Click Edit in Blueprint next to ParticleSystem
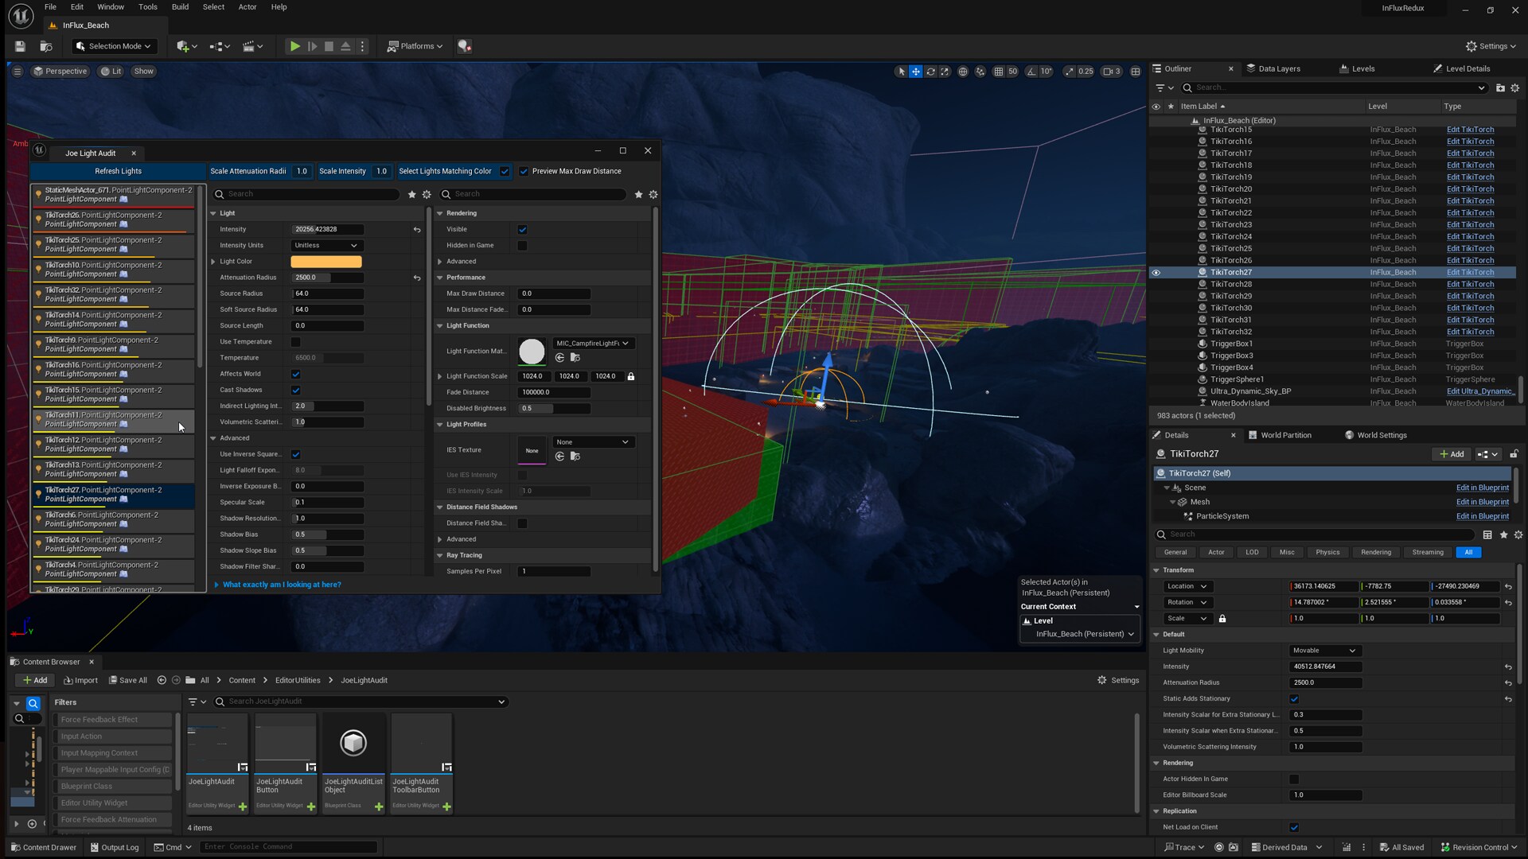Viewport: 1528px width, 859px height. point(1482,515)
